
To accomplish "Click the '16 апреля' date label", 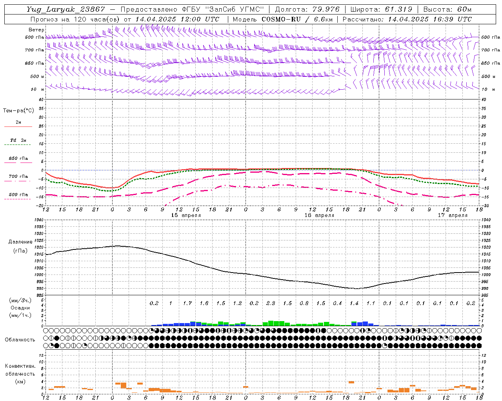I will click(319, 215).
